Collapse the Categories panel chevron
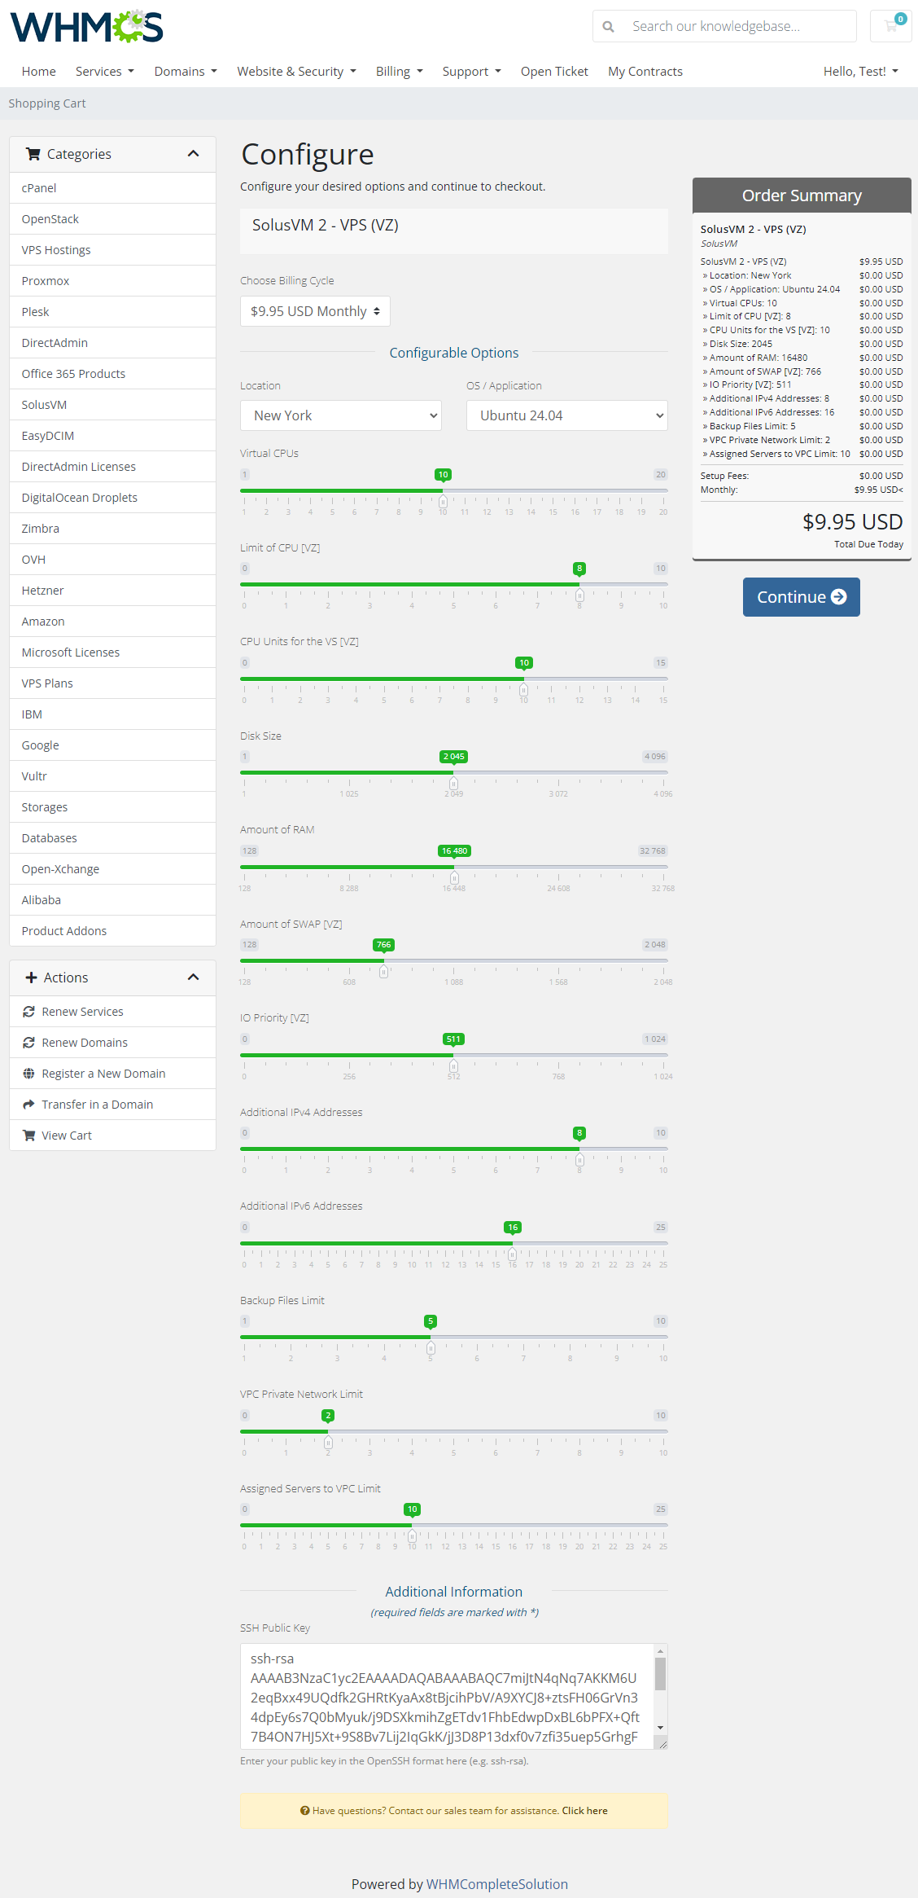 pos(193,154)
